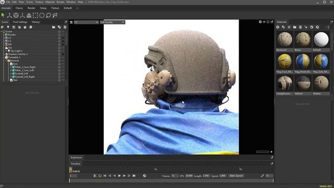Viewport: 334px width, 188px height.
Task: Toggle lock on General folder row
Action: [59, 61]
